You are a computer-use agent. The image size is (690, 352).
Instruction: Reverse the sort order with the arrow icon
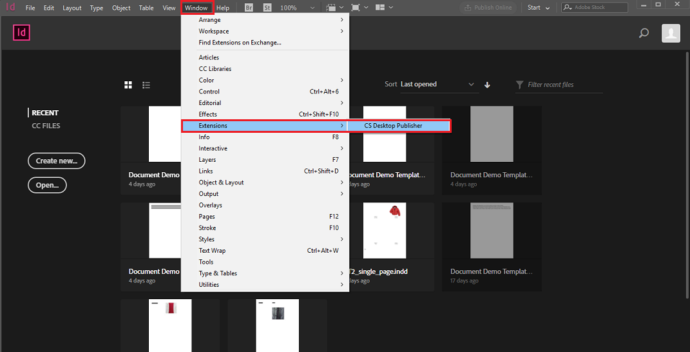pyautogui.click(x=487, y=85)
